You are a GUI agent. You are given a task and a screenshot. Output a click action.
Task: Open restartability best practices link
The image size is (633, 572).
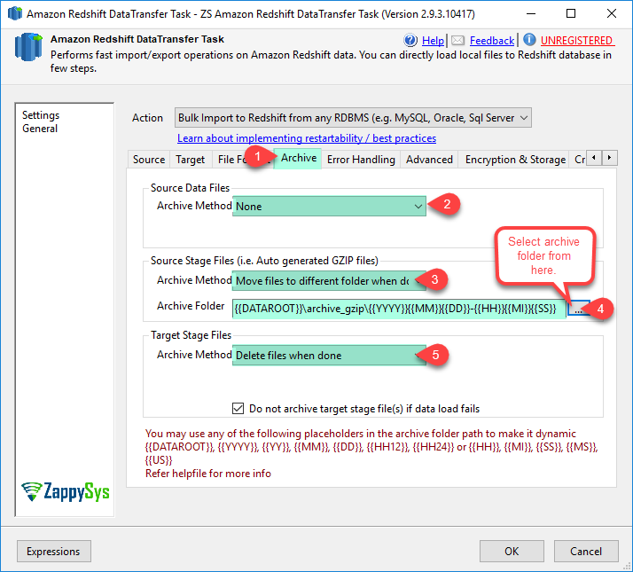(x=307, y=138)
